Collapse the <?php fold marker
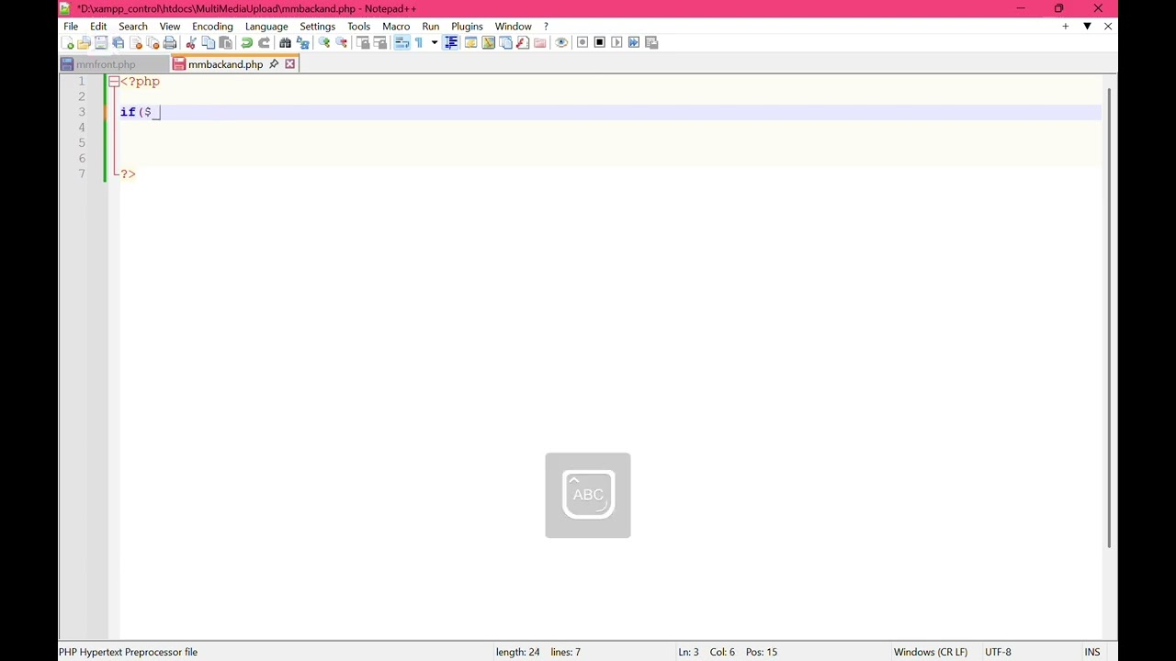The width and height of the screenshot is (1176, 661). [114, 82]
